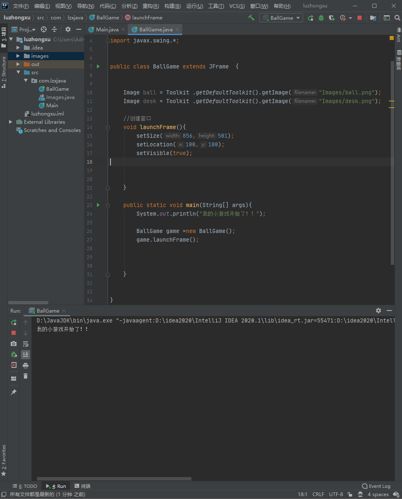Click the editor vertical scrollbar
This screenshot has height=499, width=402.
[393, 162]
